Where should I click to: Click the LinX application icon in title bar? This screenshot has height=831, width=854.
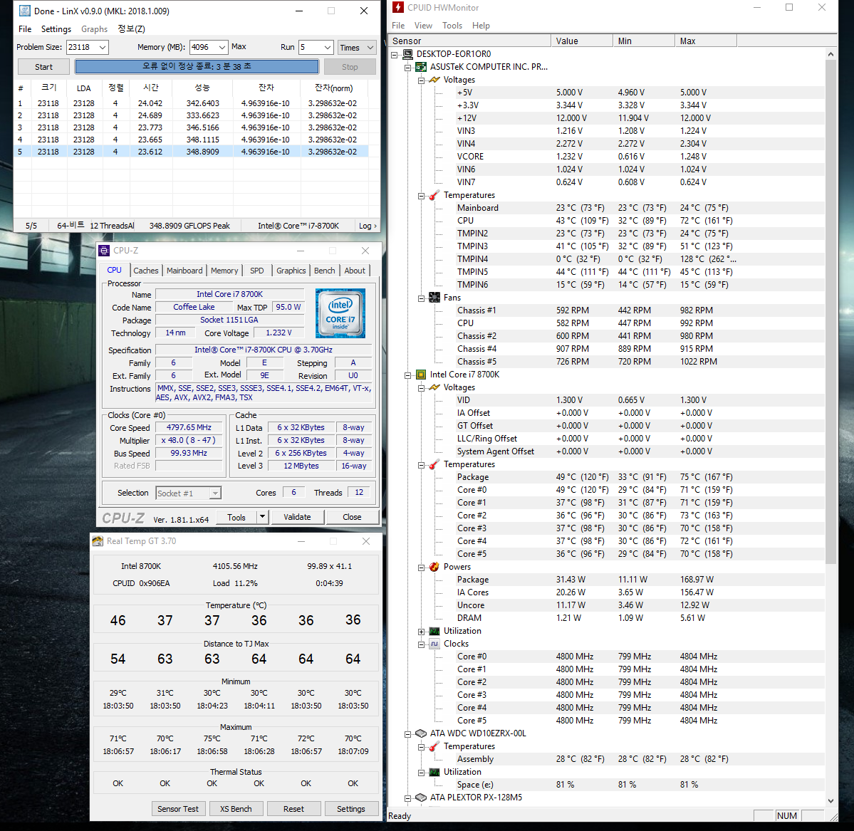point(24,11)
